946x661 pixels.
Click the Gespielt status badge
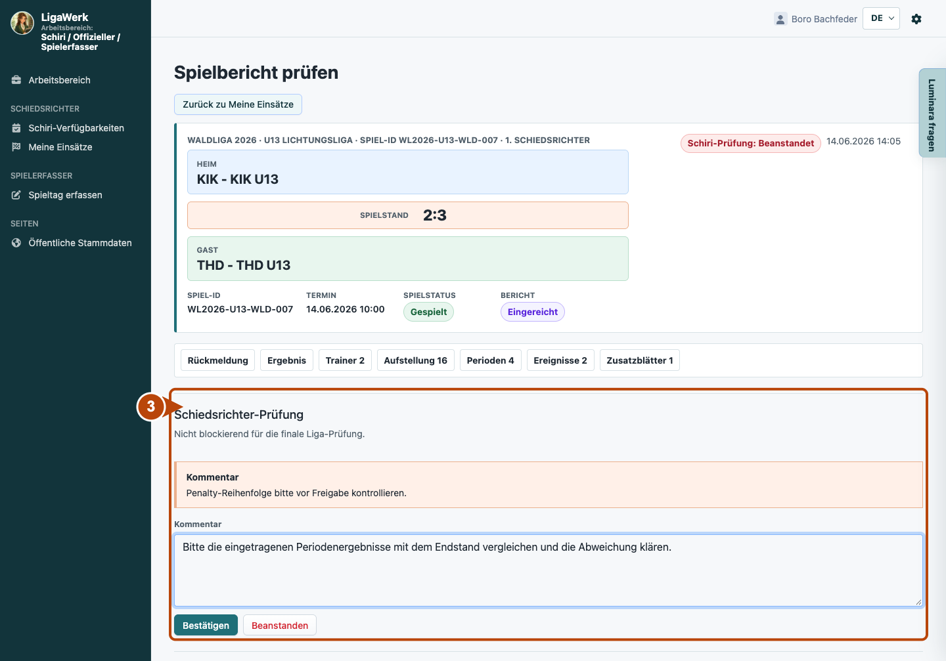(428, 312)
